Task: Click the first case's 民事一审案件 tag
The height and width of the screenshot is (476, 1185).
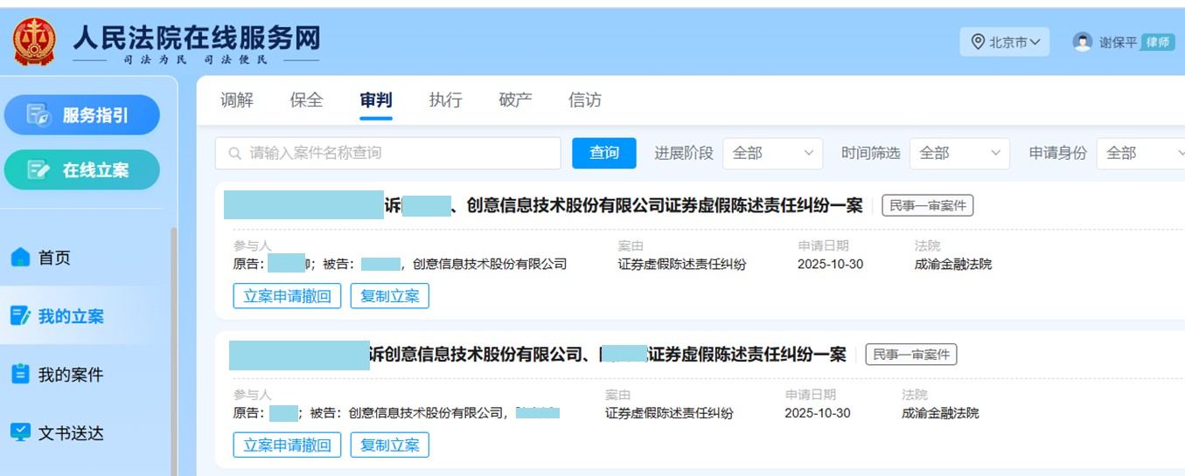Action: pos(927,205)
